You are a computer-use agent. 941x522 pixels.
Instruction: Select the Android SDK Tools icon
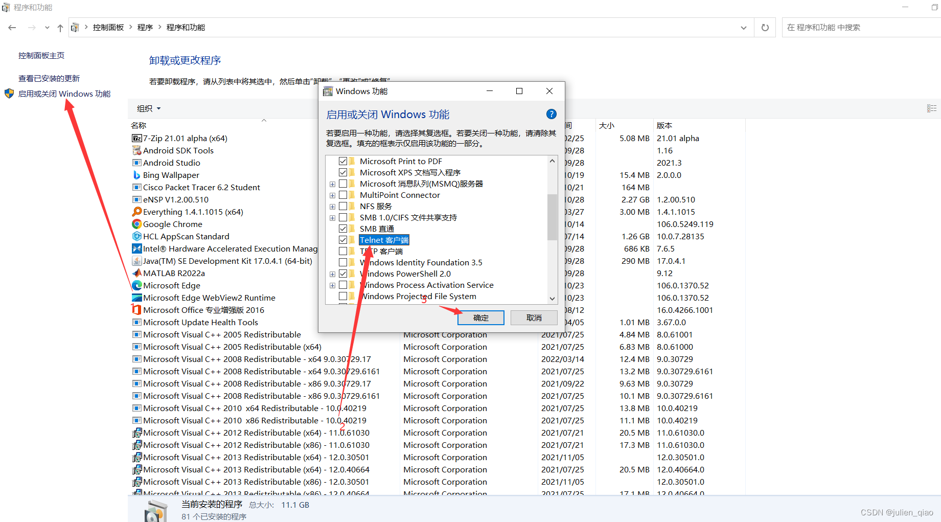coord(136,150)
